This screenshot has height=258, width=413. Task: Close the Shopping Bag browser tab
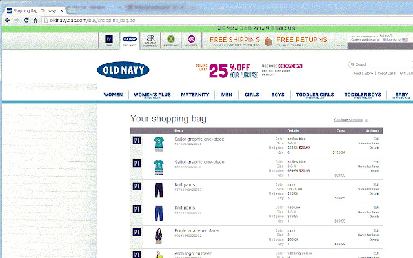pyautogui.click(x=61, y=11)
